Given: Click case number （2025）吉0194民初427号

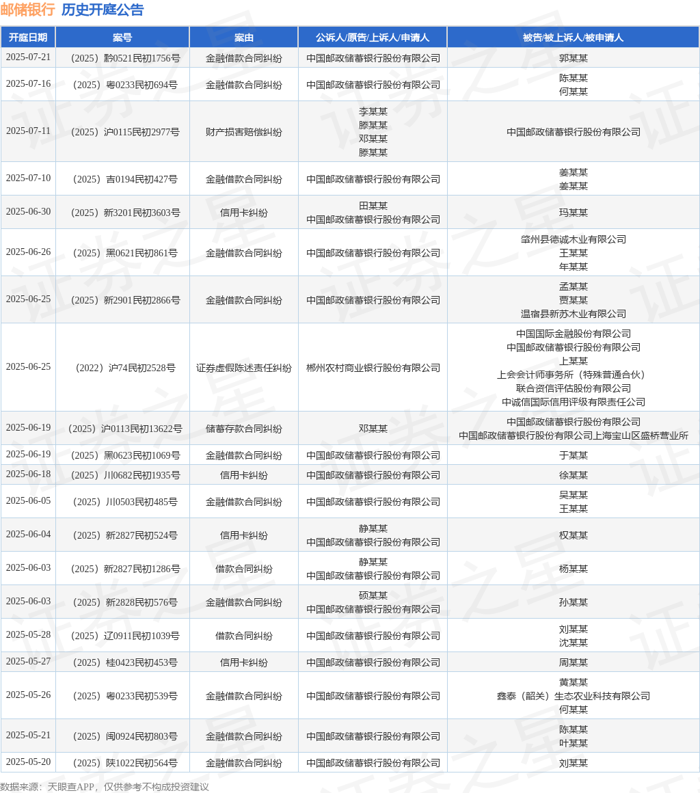Looking at the screenshot, I should click(125, 179).
